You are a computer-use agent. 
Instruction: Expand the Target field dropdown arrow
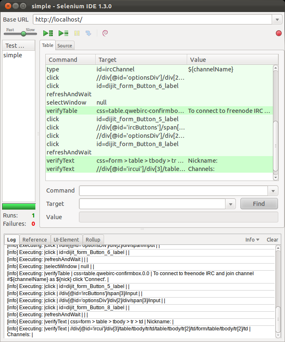tap(230, 204)
